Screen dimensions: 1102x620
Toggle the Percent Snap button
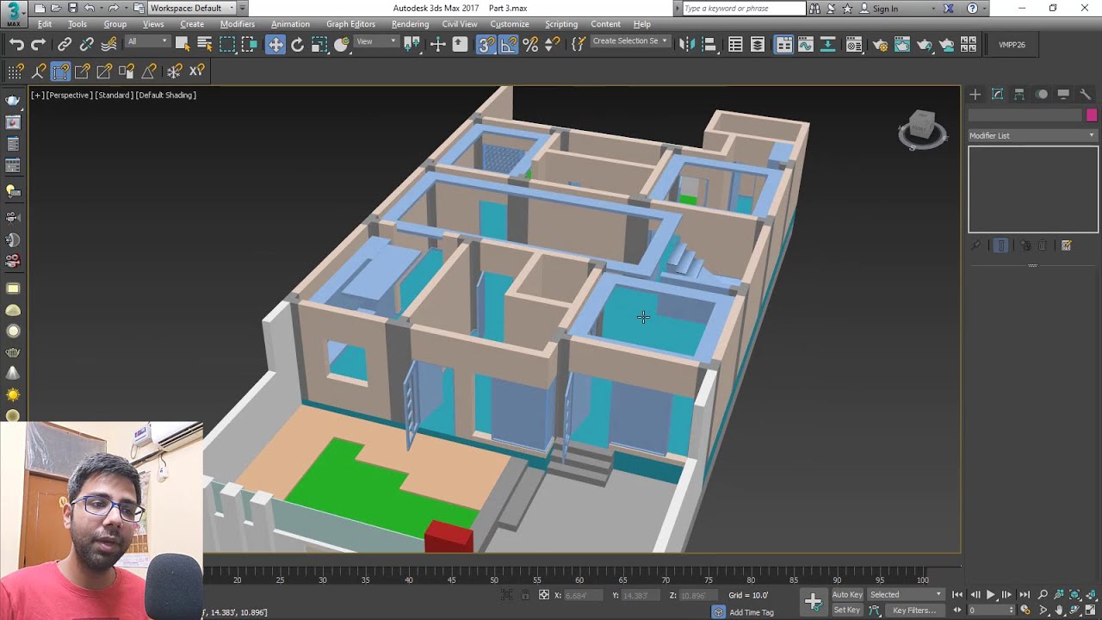[x=530, y=45]
